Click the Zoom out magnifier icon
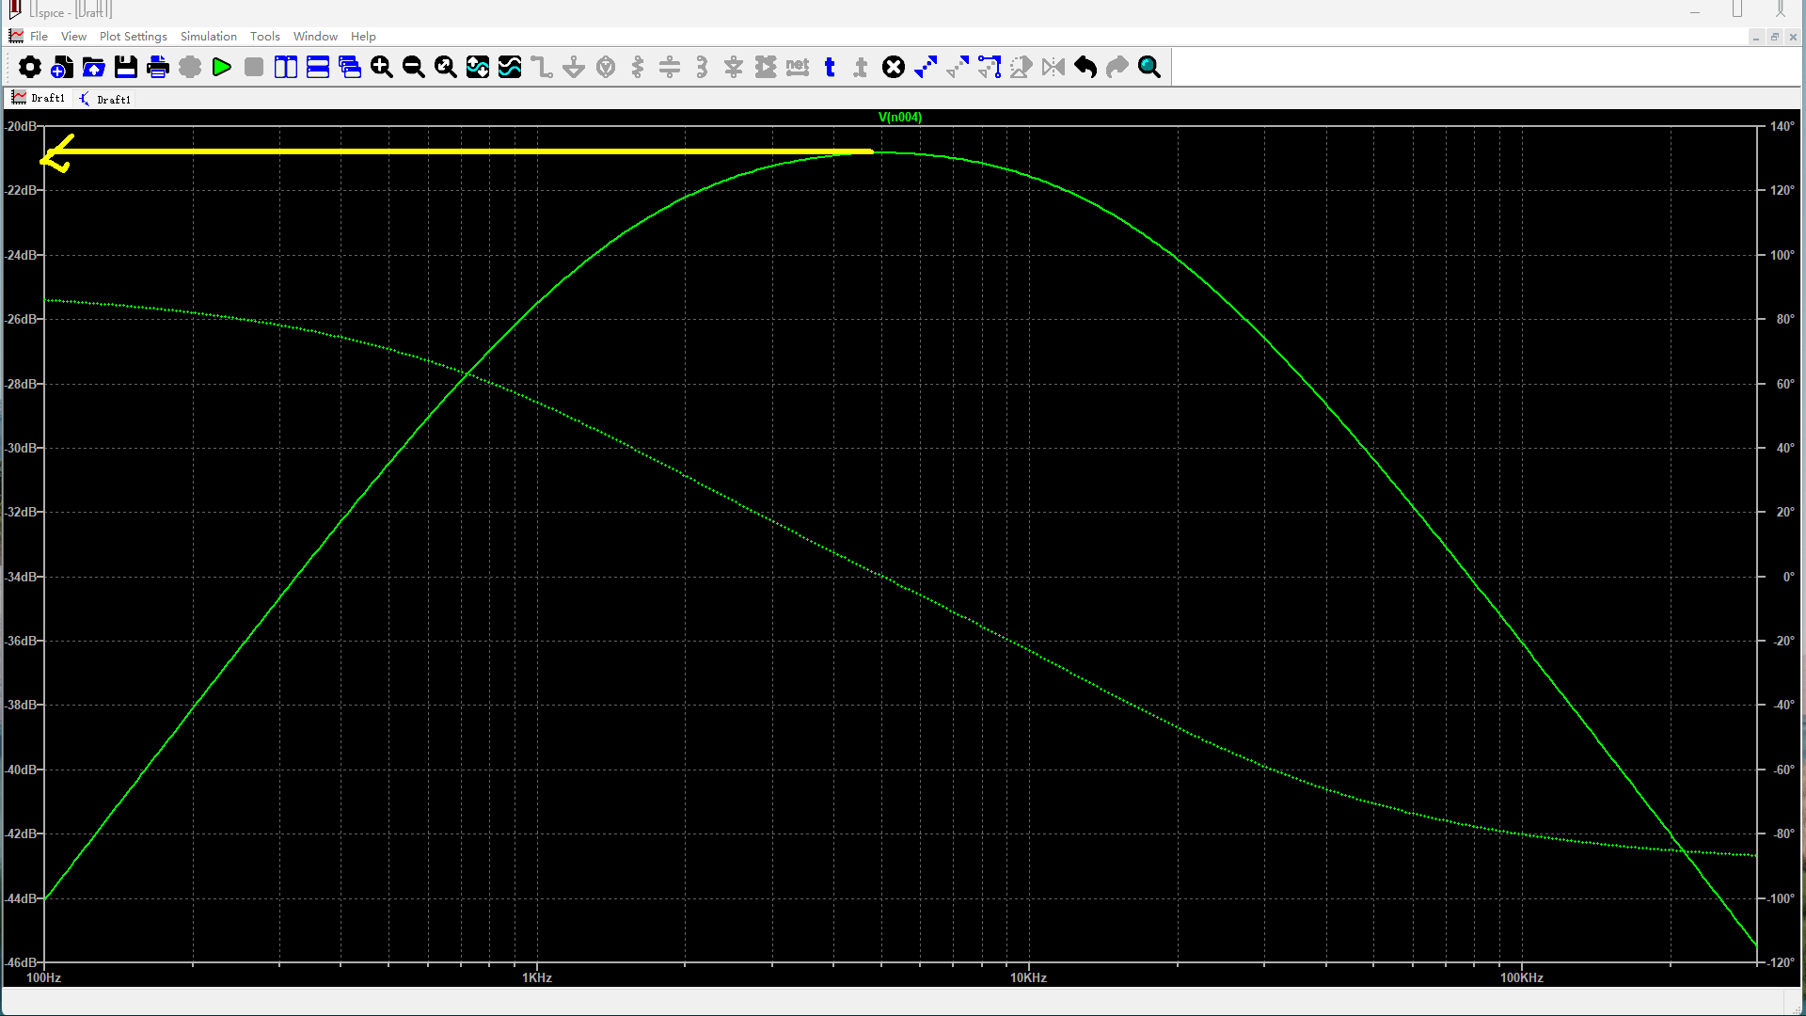1806x1016 pixels. click(413, 67)
